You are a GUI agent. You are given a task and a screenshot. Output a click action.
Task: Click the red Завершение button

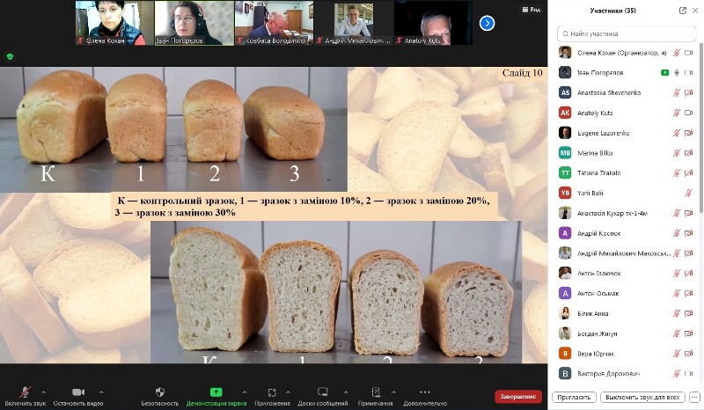(518, 397)
